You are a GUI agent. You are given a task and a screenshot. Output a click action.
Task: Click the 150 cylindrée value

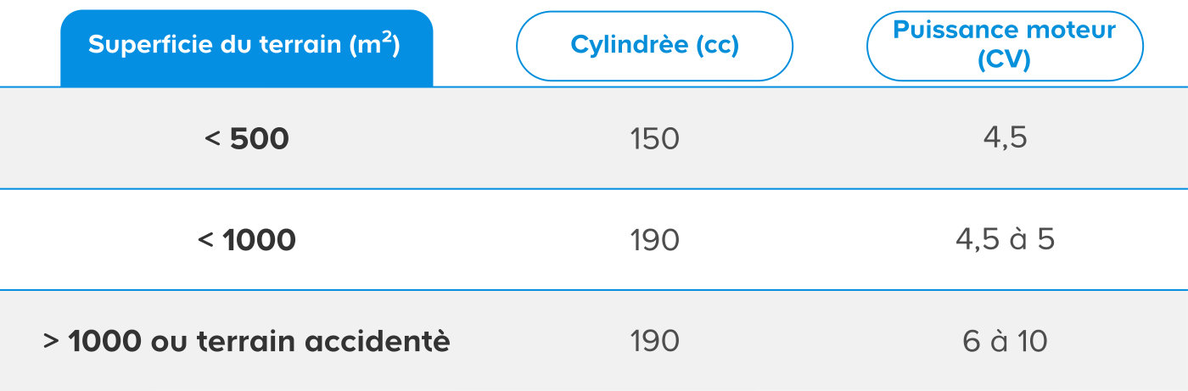click(655, 139)
